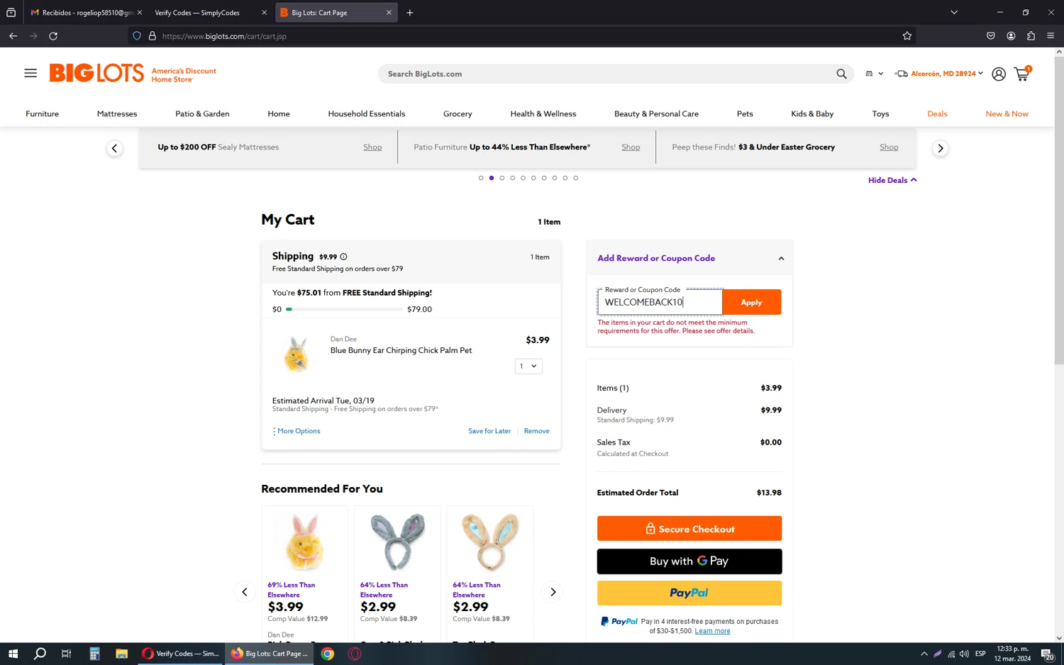1064x665 pixels.
Task: Click Reward or Coupon Code input field
Action: click(660, 302)
